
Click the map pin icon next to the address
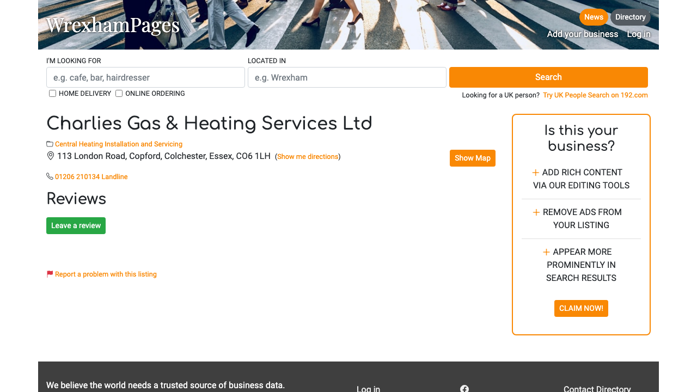[50, 156]
